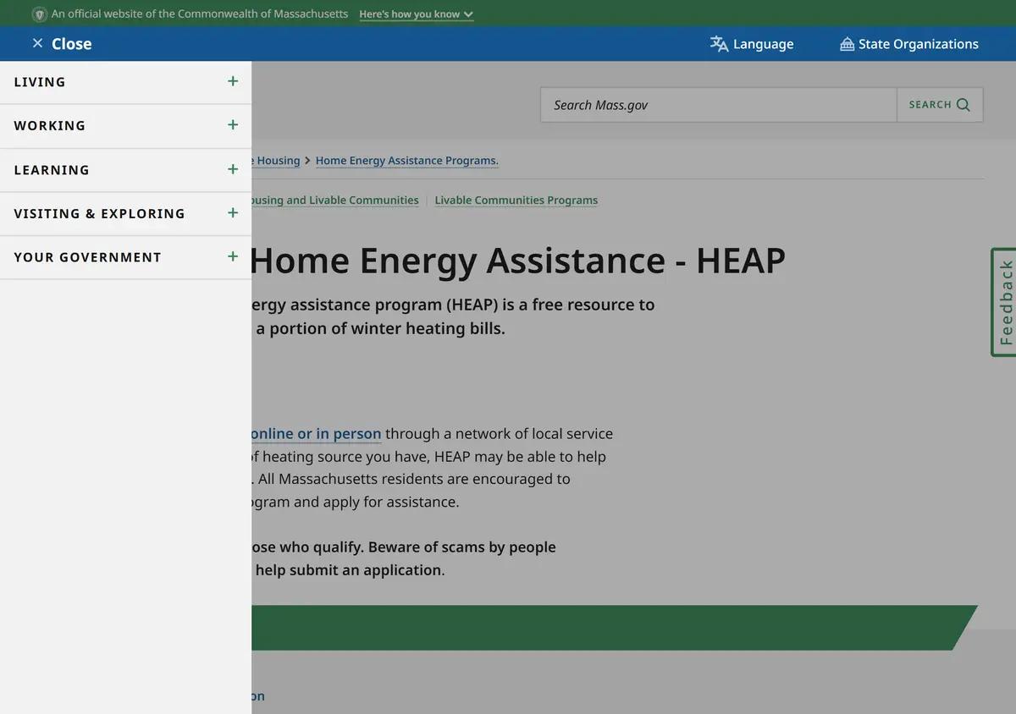Open the VISITING & EXPLORING menu item

point(125,214)
